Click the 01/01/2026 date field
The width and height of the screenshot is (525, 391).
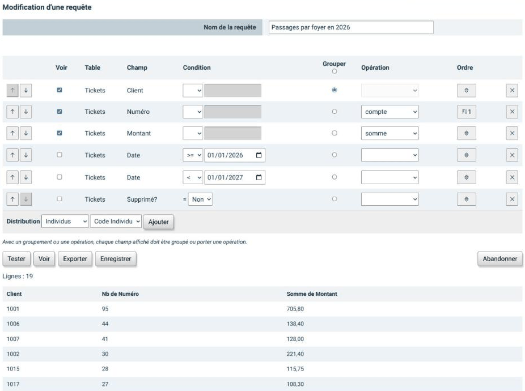[x=235, y=155]
